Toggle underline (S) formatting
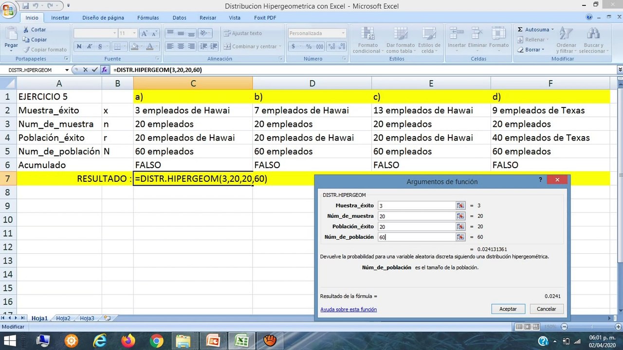 click(x=100, y=47)
